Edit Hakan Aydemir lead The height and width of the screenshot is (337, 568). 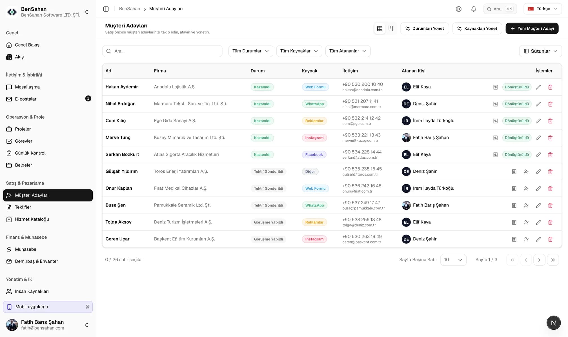pos(538,87)
